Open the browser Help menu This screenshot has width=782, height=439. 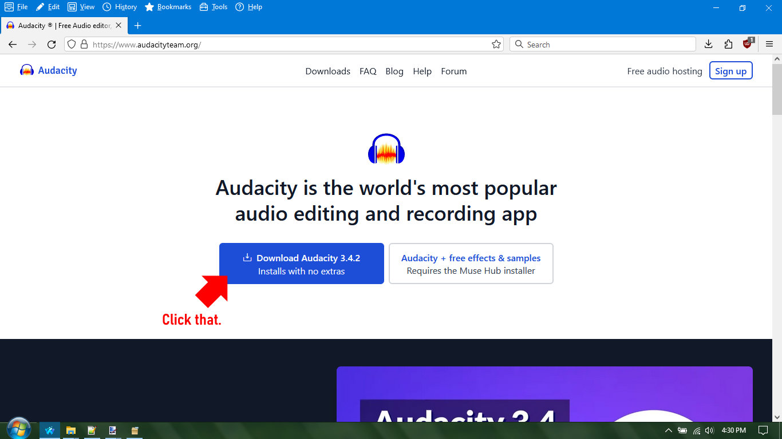[248, 7]
